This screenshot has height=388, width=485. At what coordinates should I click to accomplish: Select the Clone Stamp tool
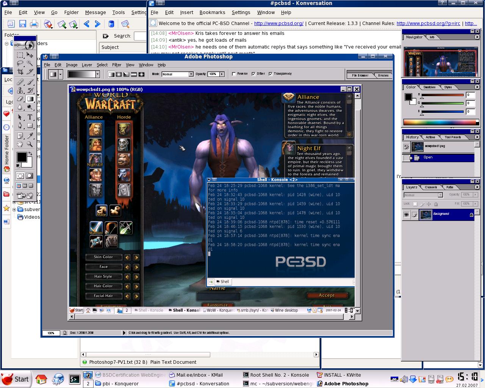click(20, 90)
